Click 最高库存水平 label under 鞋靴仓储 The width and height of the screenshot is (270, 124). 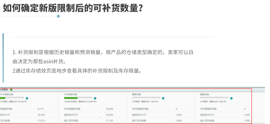click(207, 115)
